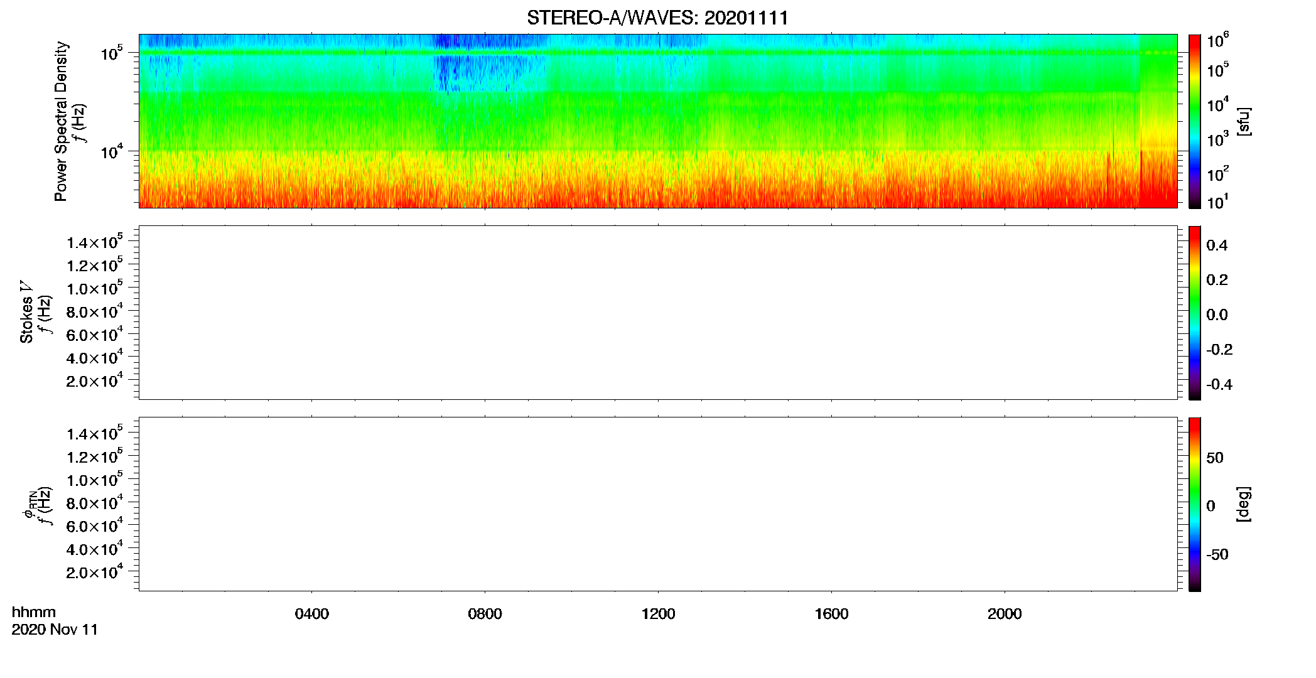Viewport: 1316px width, 678px height.
Task: Select the 1200 time axis label
Action: tap(658, 614)
